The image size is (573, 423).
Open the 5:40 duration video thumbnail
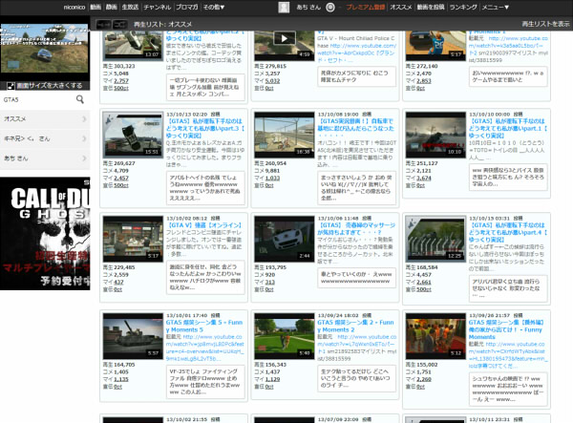pos(285,336)
